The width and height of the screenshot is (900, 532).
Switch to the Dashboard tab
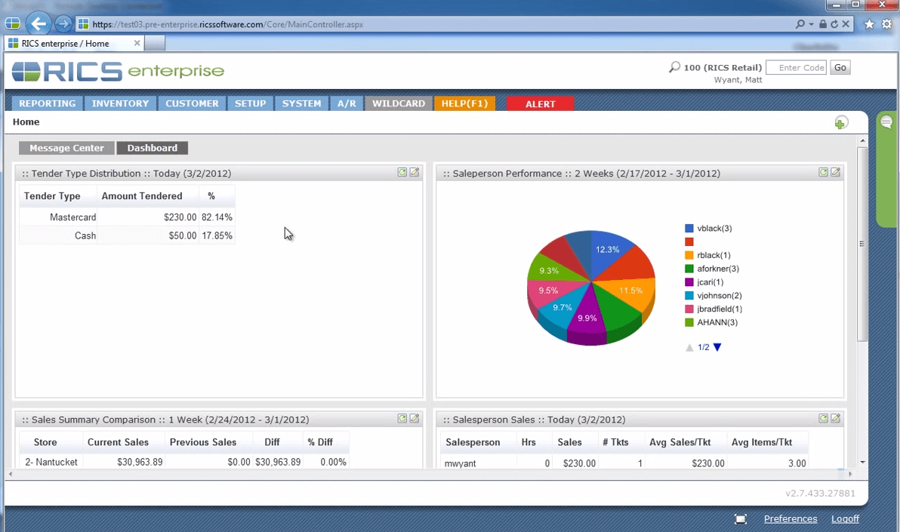[x=152, y=148]
